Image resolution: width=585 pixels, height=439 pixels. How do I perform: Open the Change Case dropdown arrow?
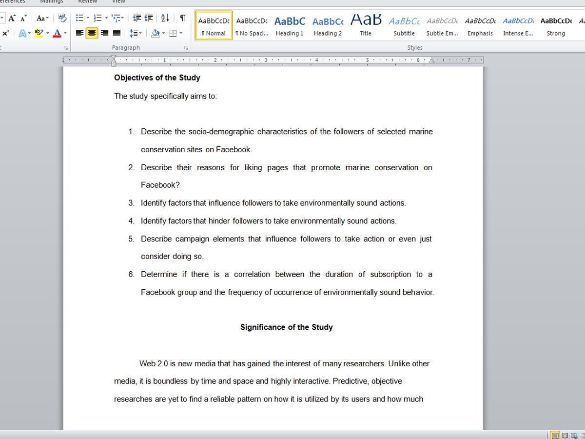(x=47, y=19)
